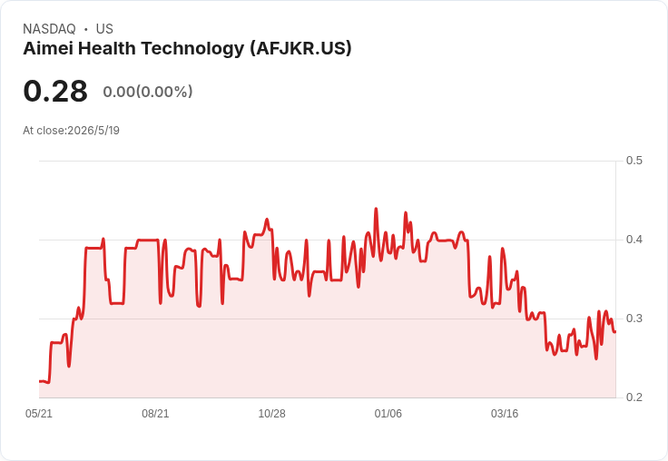668x461 pixels.
Task: Click the 0.28 current price value
Action: click(55, 91)
